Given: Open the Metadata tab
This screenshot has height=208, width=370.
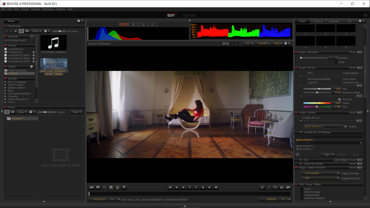Looking at the screenshot, I should [x=334, y=21].
